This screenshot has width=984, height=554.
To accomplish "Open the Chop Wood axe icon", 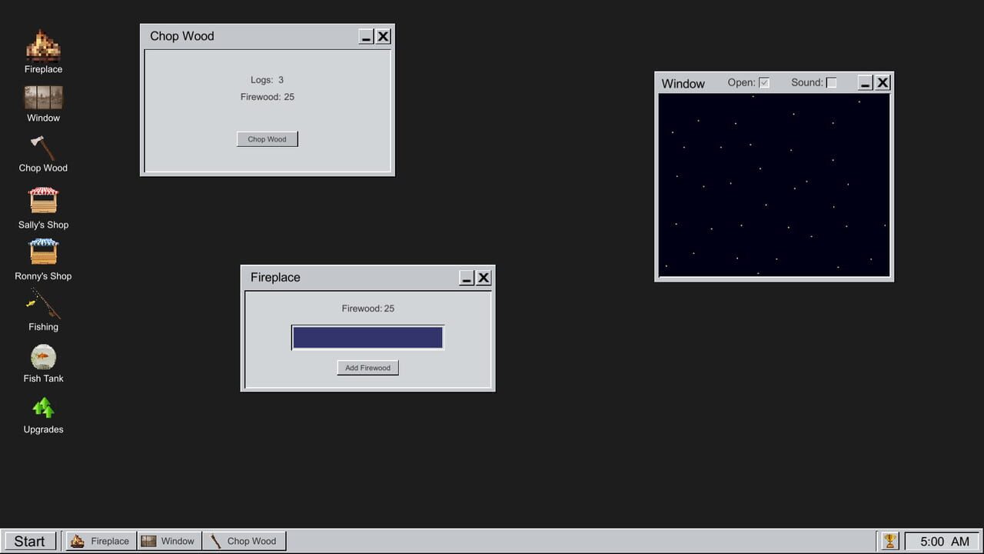I will pyautogui.click(x=43, y=148).
